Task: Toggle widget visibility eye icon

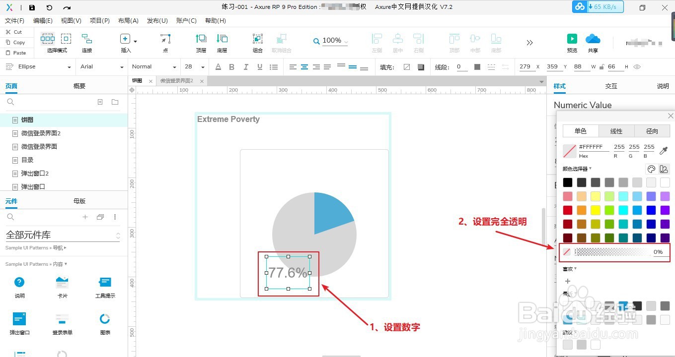Action: pyautogui.click(x=637, y=67)
